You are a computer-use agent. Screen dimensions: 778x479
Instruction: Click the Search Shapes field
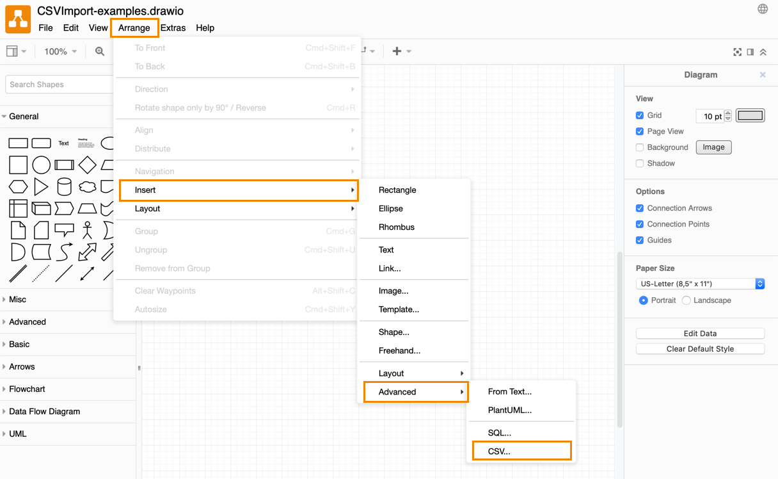click(61, 85)
